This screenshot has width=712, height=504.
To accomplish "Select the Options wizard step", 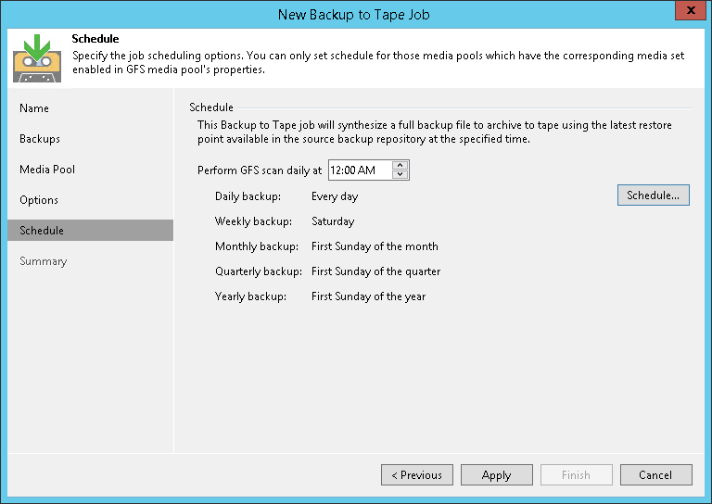I will point(39,200).
